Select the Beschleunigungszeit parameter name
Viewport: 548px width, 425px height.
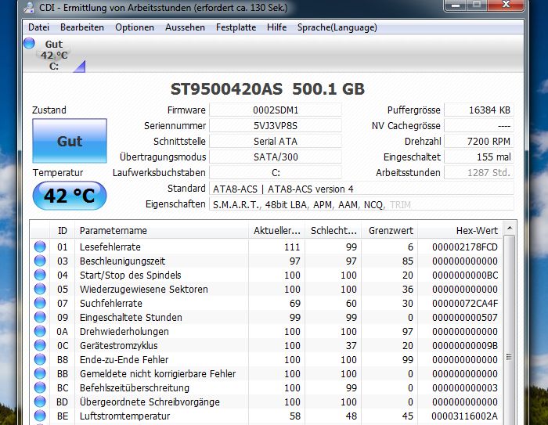[x=122, y=261]
